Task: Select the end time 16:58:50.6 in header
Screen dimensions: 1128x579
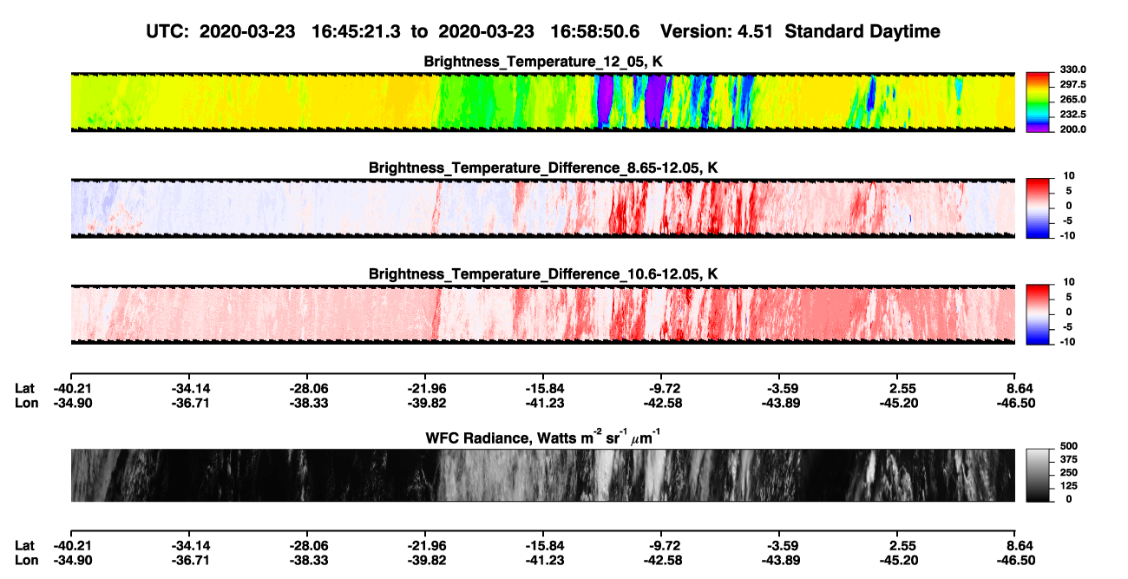Action: tap(594, 32)
